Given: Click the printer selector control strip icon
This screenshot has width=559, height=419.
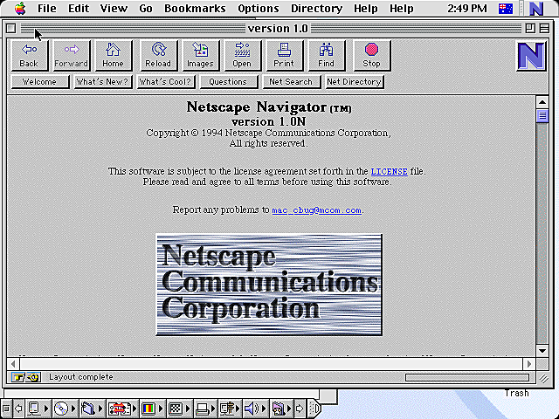Looking at the screenshot, I should click(x=203, y=409).
